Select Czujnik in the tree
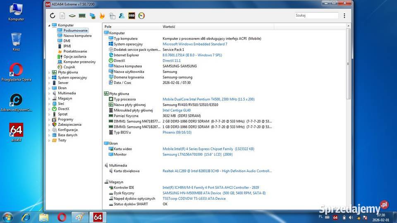 pyautogui.click(x=69, y=67)
